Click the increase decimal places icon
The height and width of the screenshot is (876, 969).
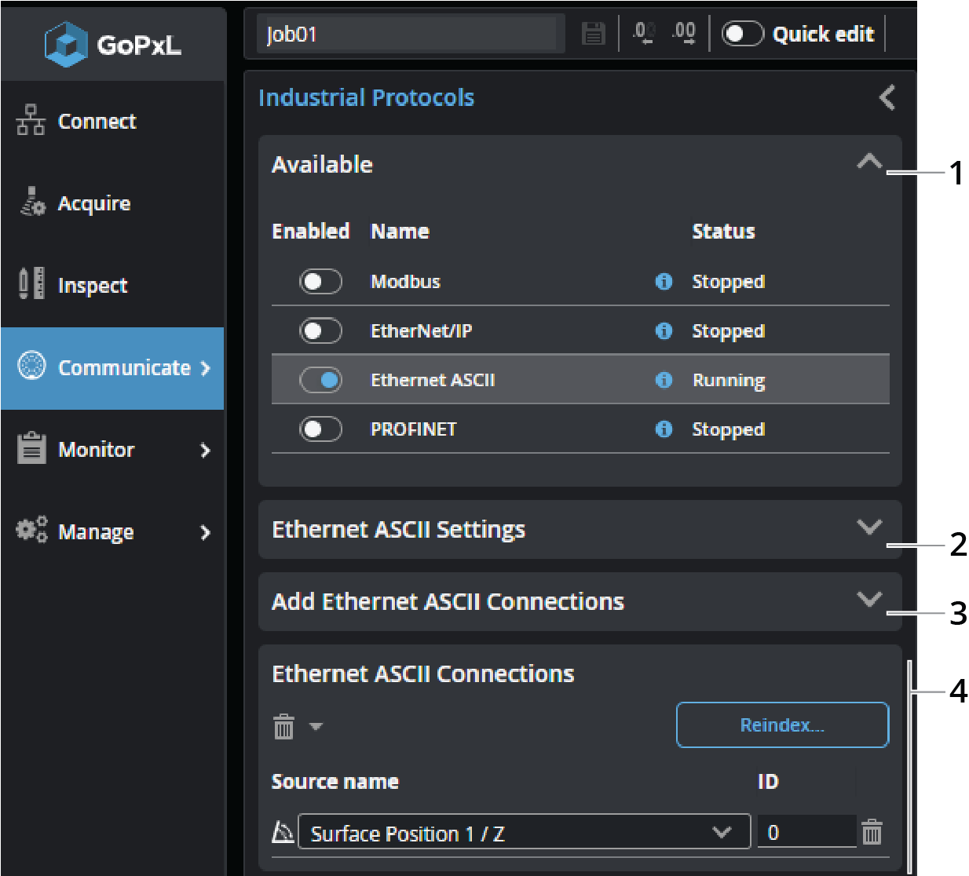pyautogui.click(x=684, y=34)
